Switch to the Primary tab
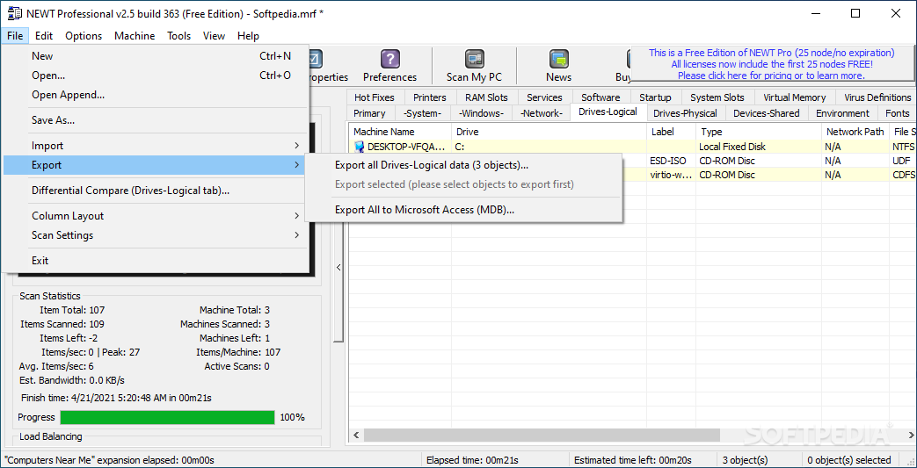This screenshot has width=917, height=468. click(x=369, y=113)
